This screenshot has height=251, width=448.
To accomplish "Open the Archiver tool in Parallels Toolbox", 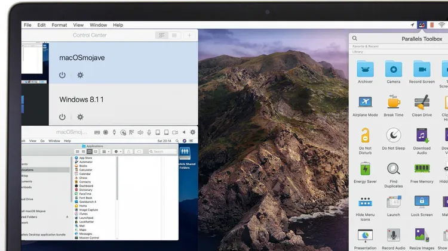I will [365, 69].
